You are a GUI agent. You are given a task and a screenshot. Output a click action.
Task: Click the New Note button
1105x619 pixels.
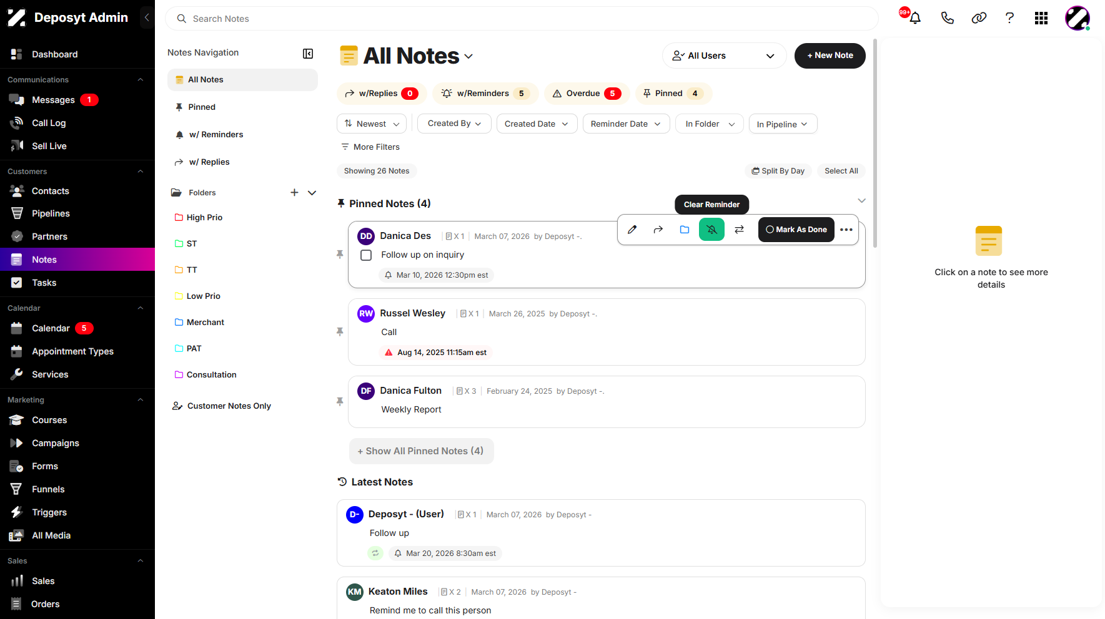[830, 56]
